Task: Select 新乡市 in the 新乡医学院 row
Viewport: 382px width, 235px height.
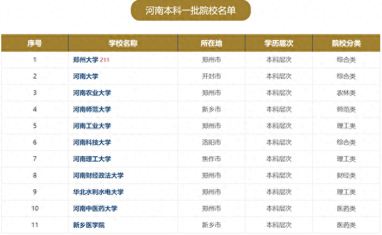Action: [211, 225]
